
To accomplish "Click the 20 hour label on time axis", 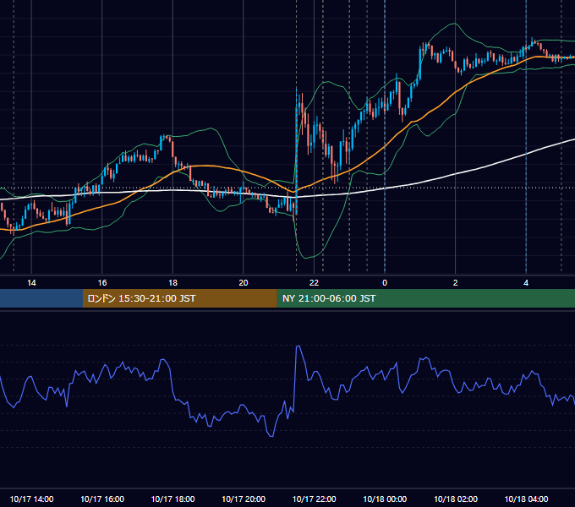I will [x=244, y=283].
